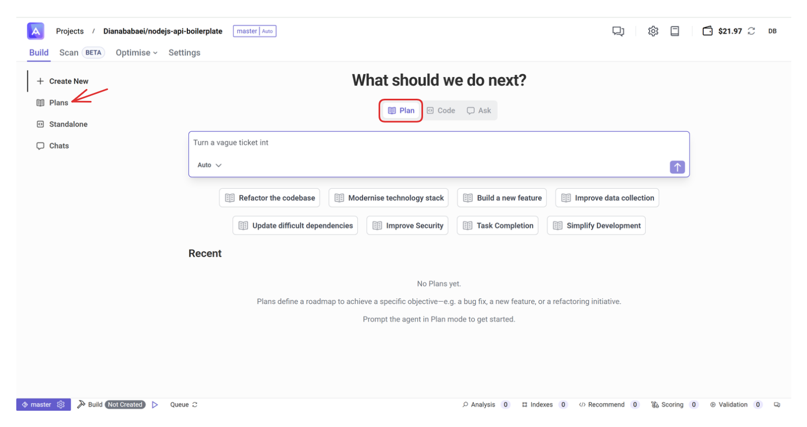Submit the prompt with the arrow button

pyautogui.click(x=677, y=167)
